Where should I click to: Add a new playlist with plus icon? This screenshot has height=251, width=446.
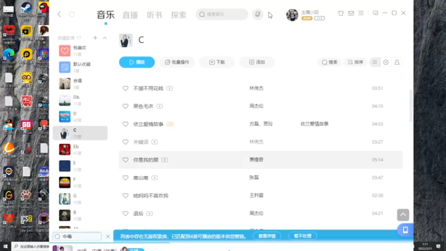pyautogui.click(x=95, y=38)
